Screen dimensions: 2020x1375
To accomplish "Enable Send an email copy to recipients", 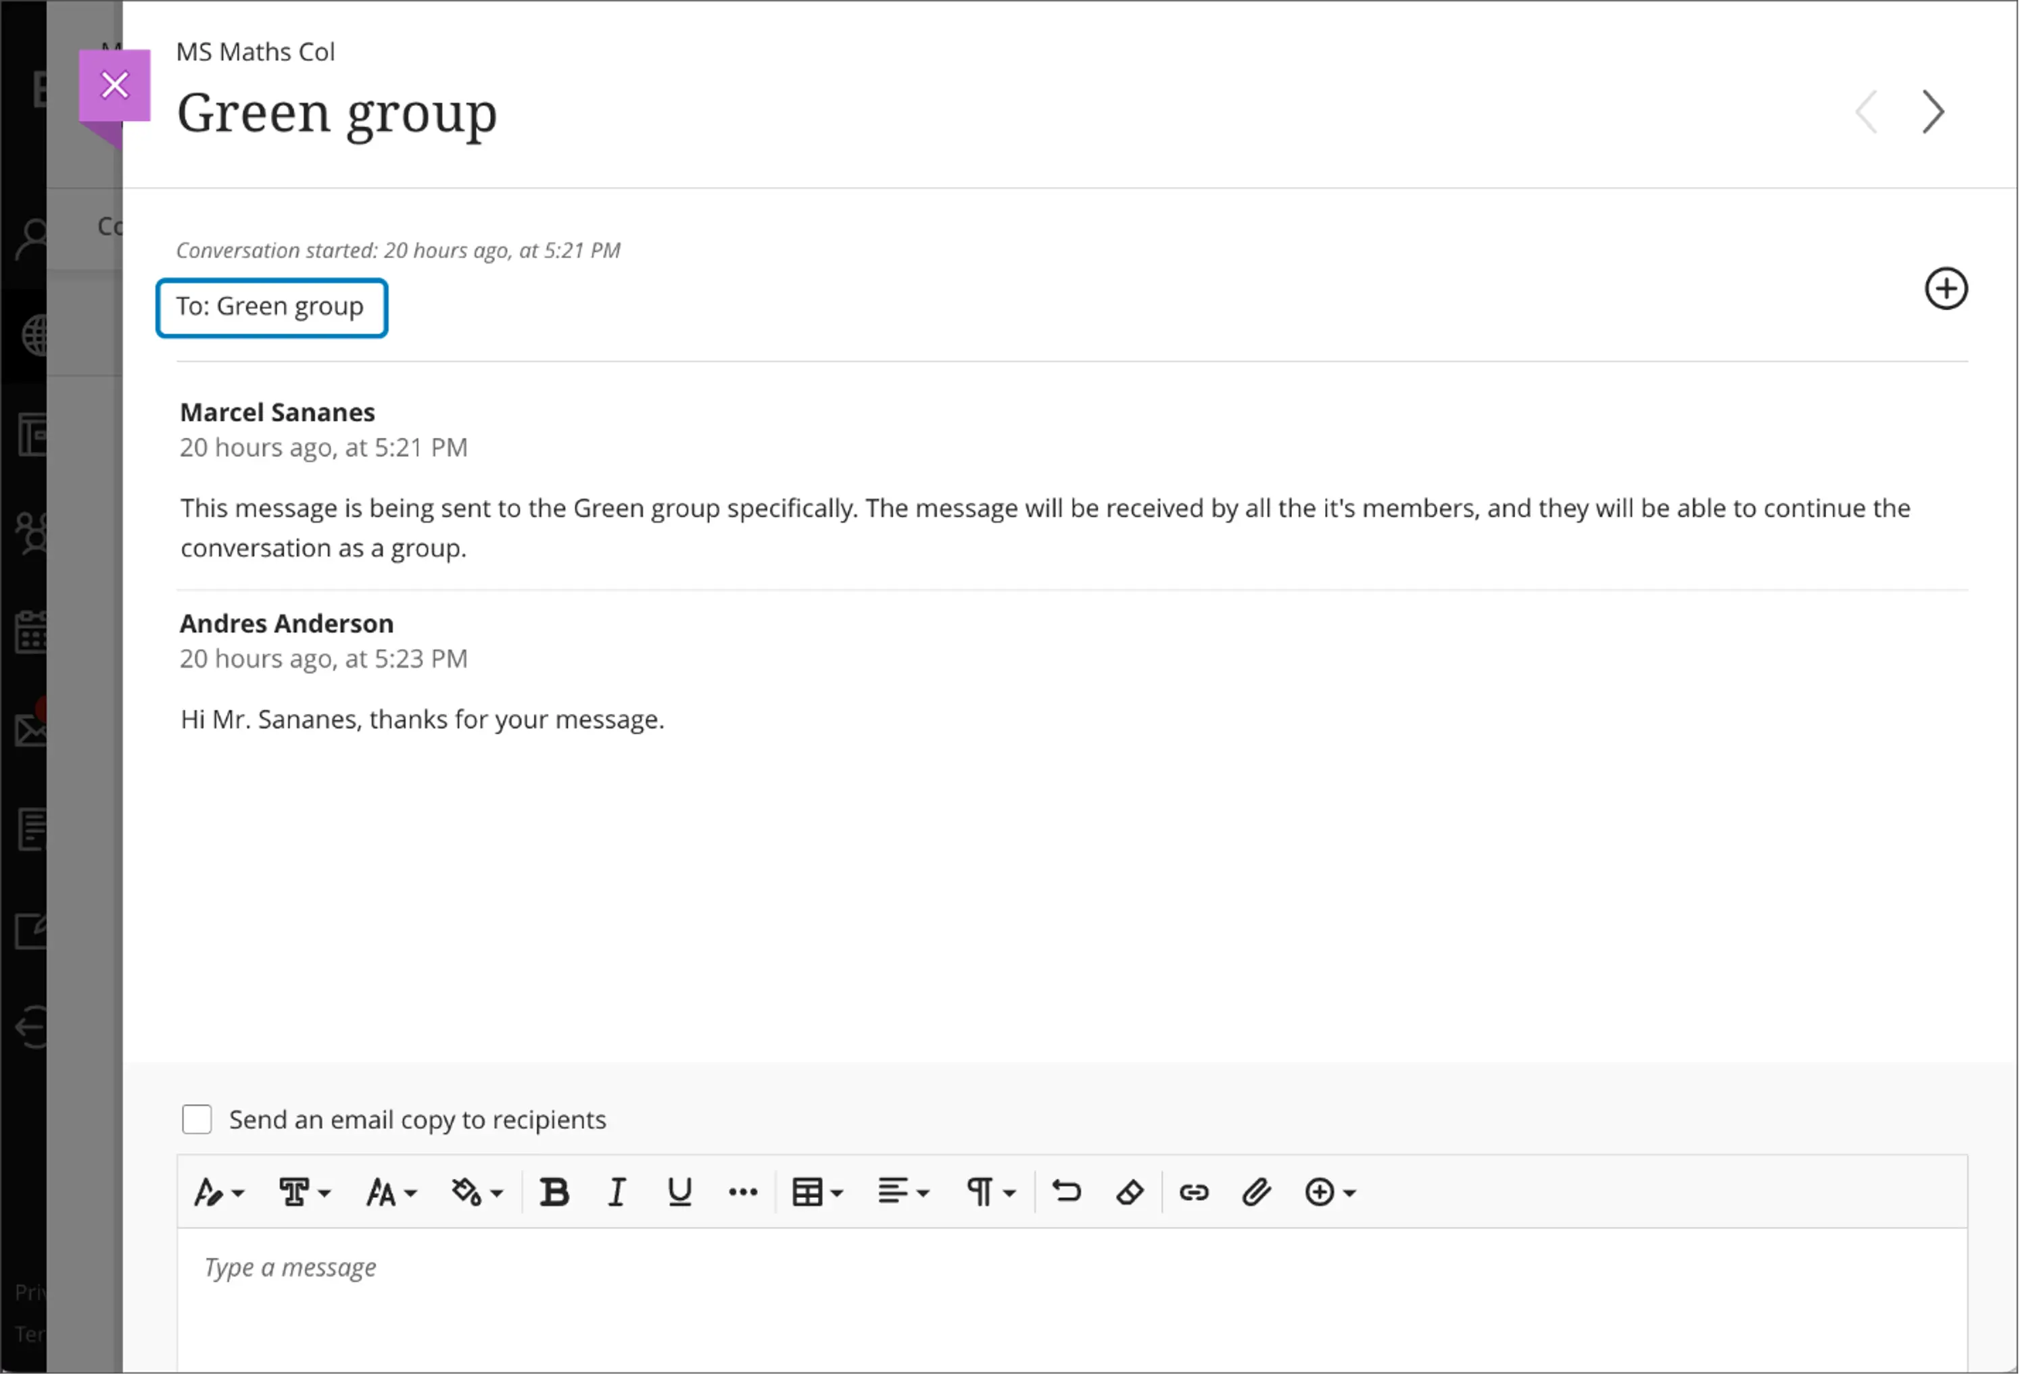I will [x=197, y=1120].
